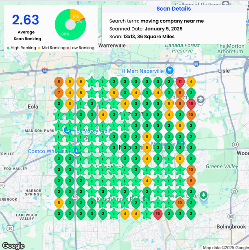
Task: Click the 'Lisle' city label
Action: pyautogui.click(x=224, y=71)
